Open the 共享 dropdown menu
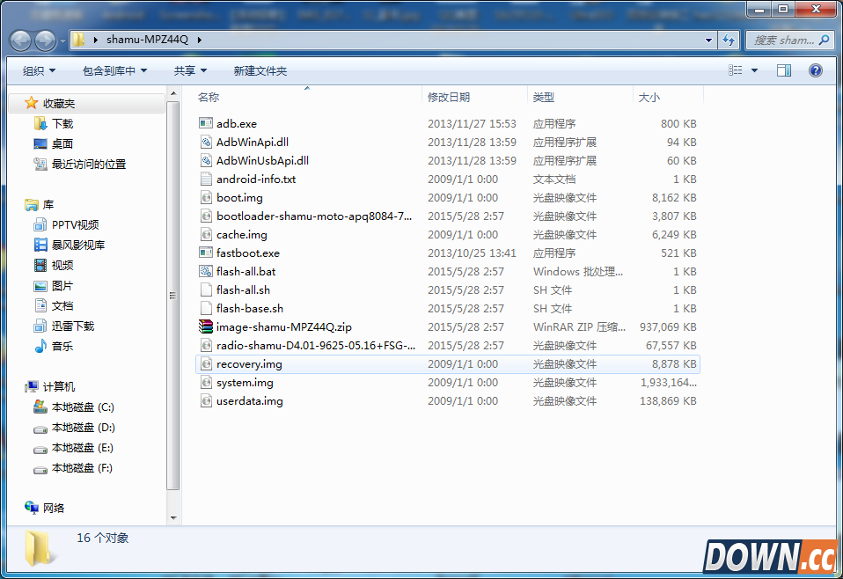The image size is (843, 579). [x=190, y=70]
